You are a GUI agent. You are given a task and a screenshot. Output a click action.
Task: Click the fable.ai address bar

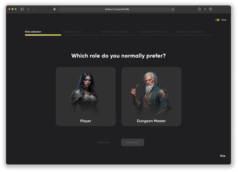click(117, 9)
